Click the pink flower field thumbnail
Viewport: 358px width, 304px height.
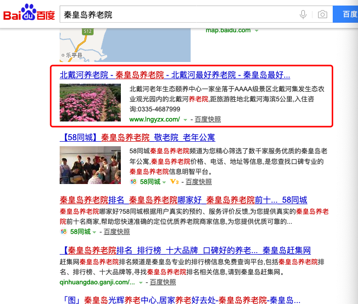click(x=90, y=102)
